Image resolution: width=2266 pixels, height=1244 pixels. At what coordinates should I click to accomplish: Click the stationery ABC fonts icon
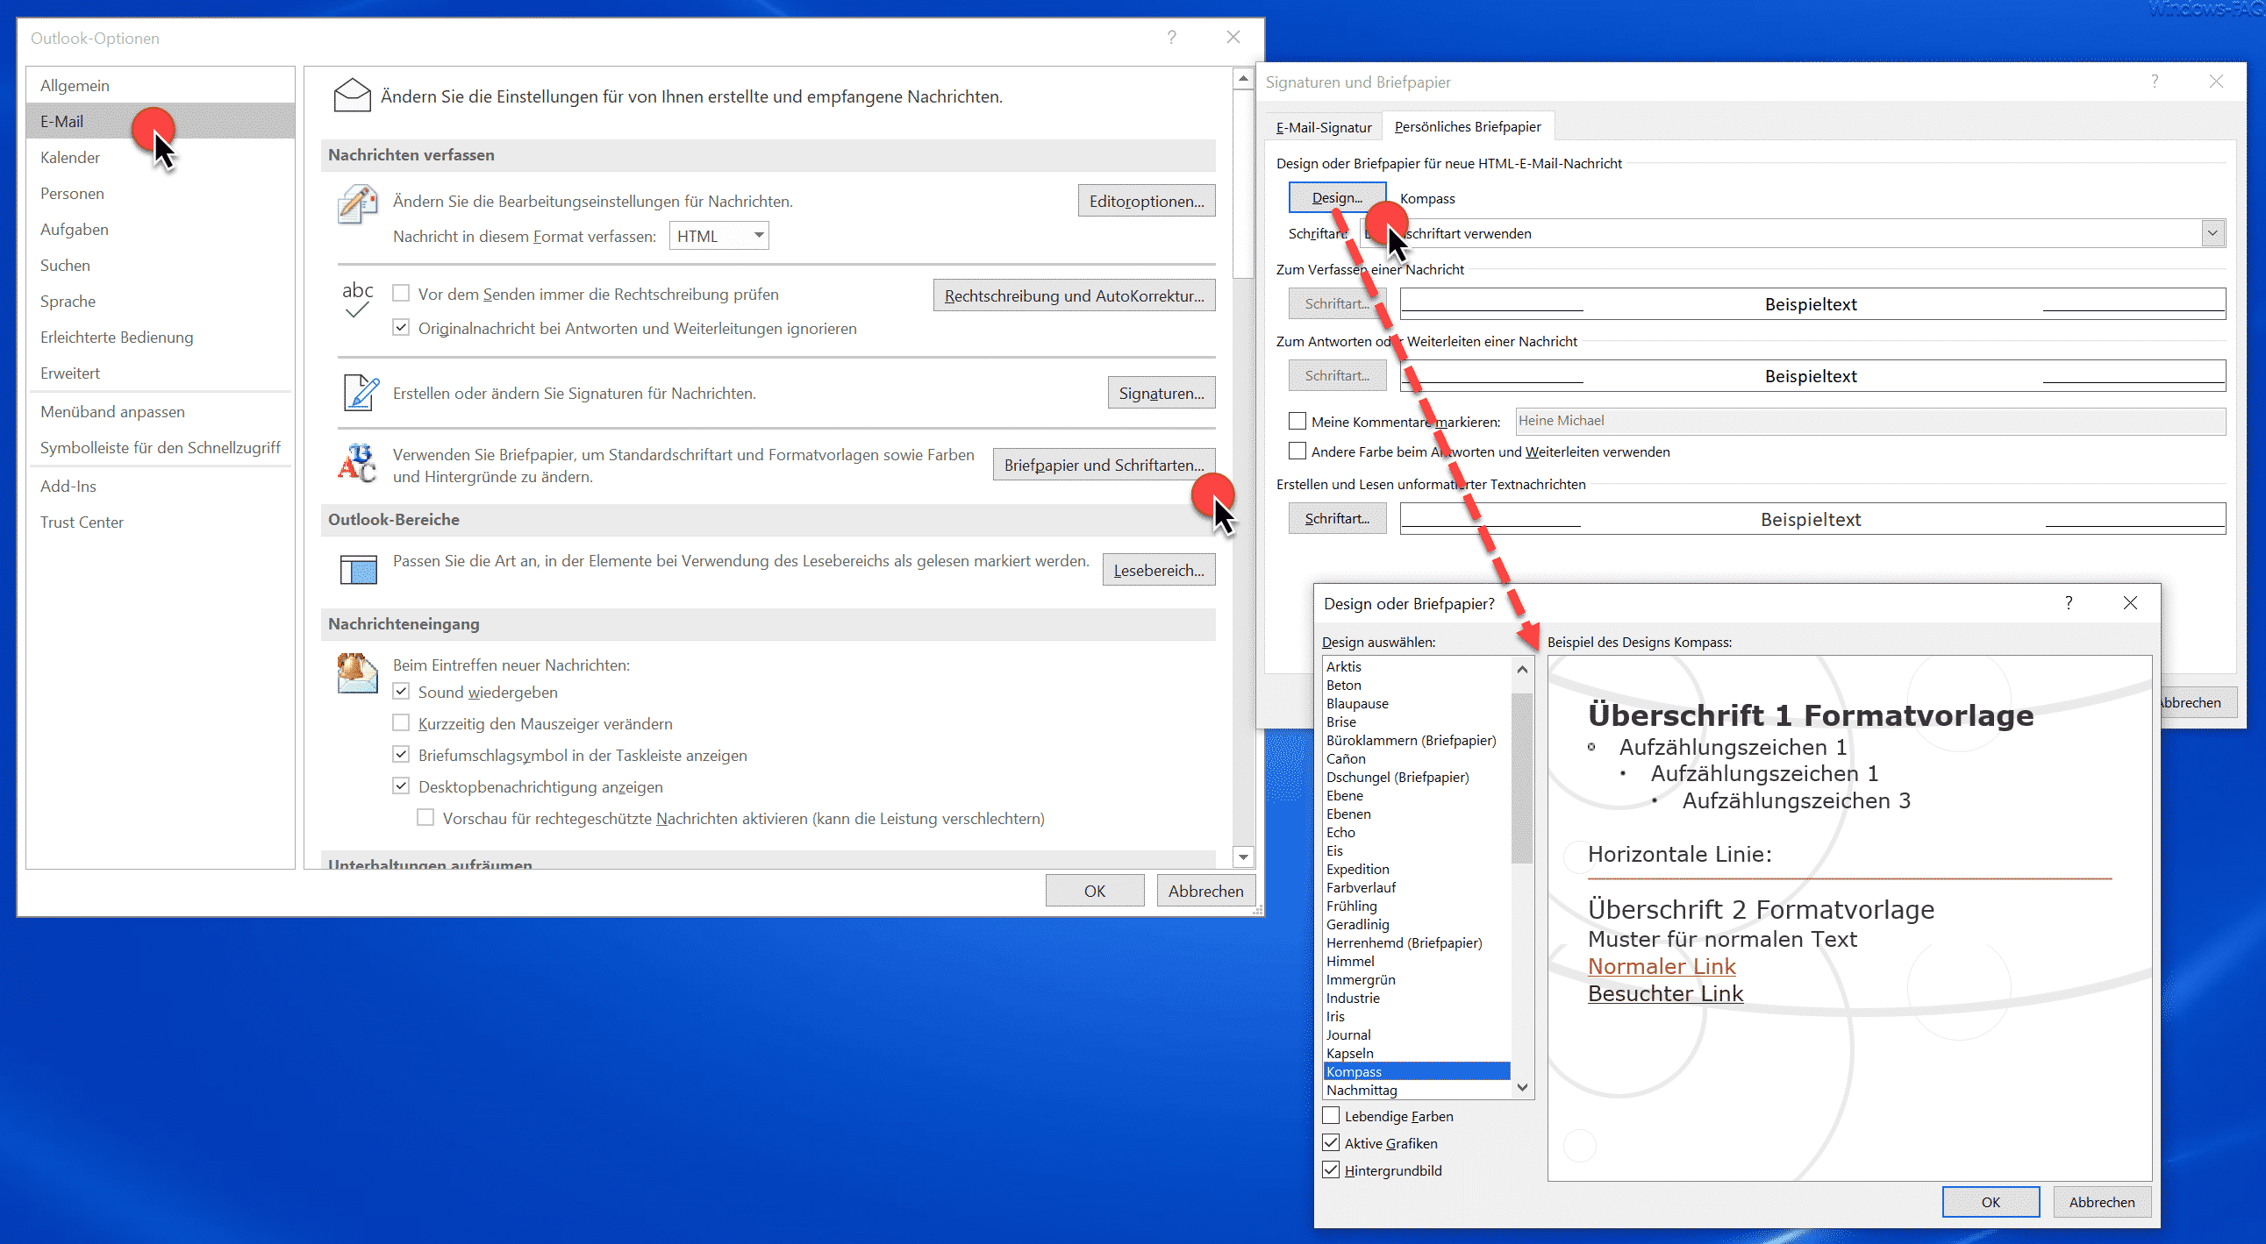[357, 463]
